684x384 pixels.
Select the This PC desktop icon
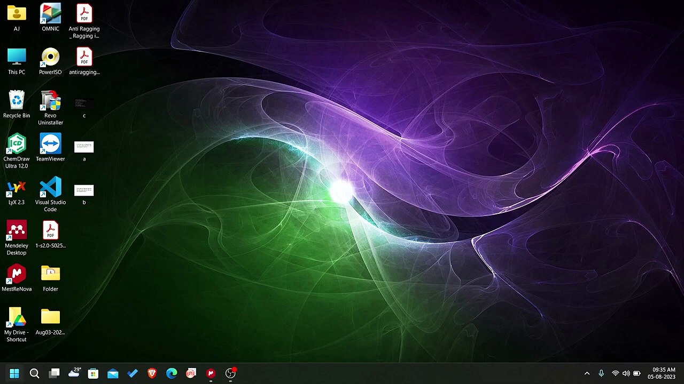click(17, 57)
